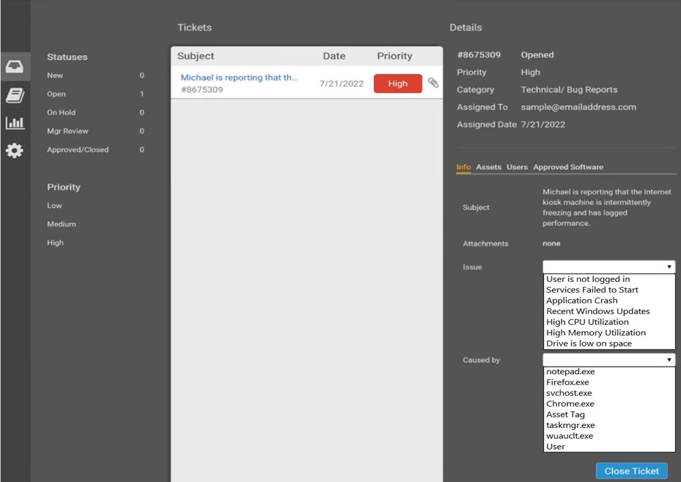The width and height of the screenshot is (681, 482).
Task: Select wuauclt.exe as cause
Action: [x=570, y=436]
